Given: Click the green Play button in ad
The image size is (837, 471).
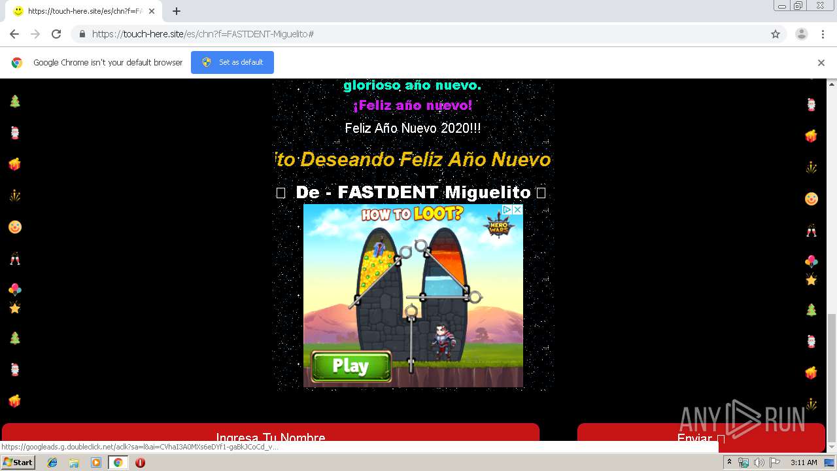Looking at the screenshot, I should point(350,366).
